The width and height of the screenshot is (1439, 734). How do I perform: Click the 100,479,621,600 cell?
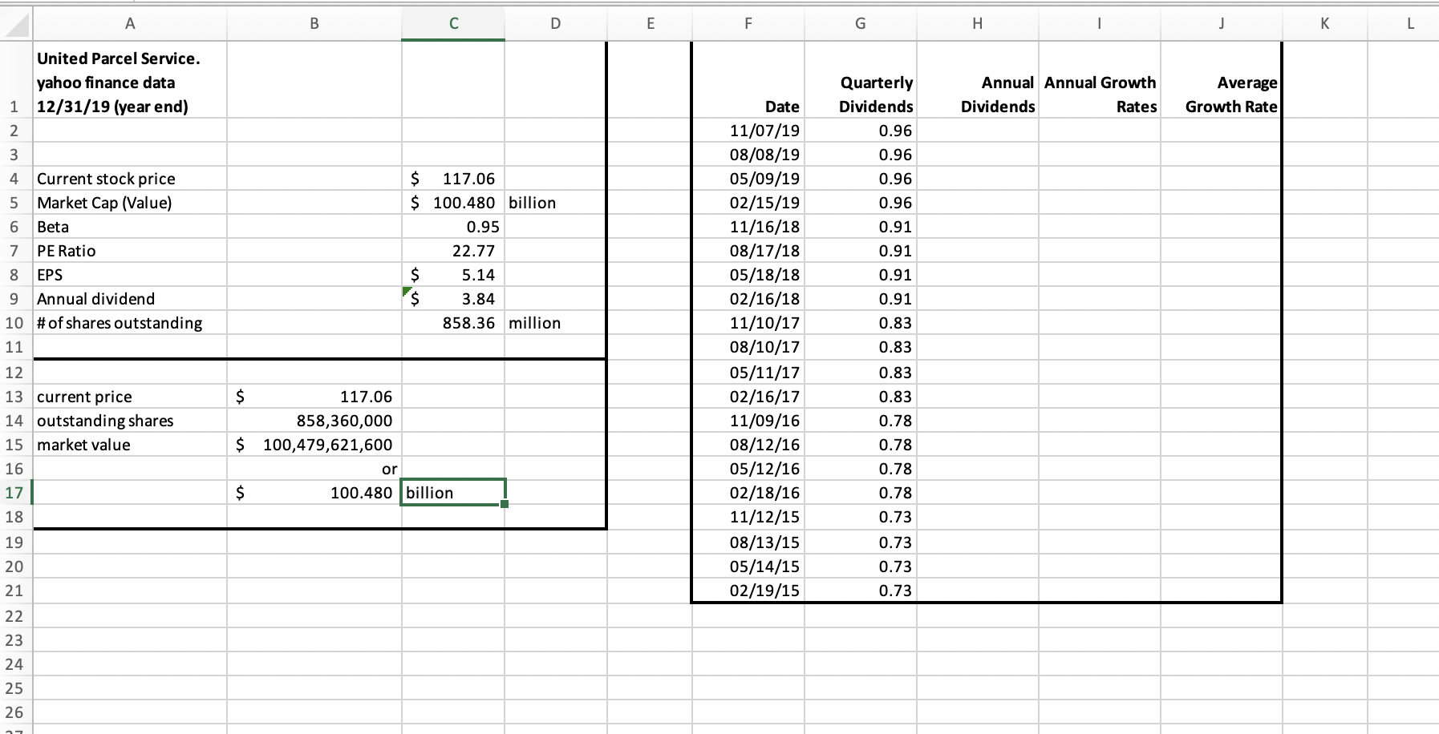(314, 445)
